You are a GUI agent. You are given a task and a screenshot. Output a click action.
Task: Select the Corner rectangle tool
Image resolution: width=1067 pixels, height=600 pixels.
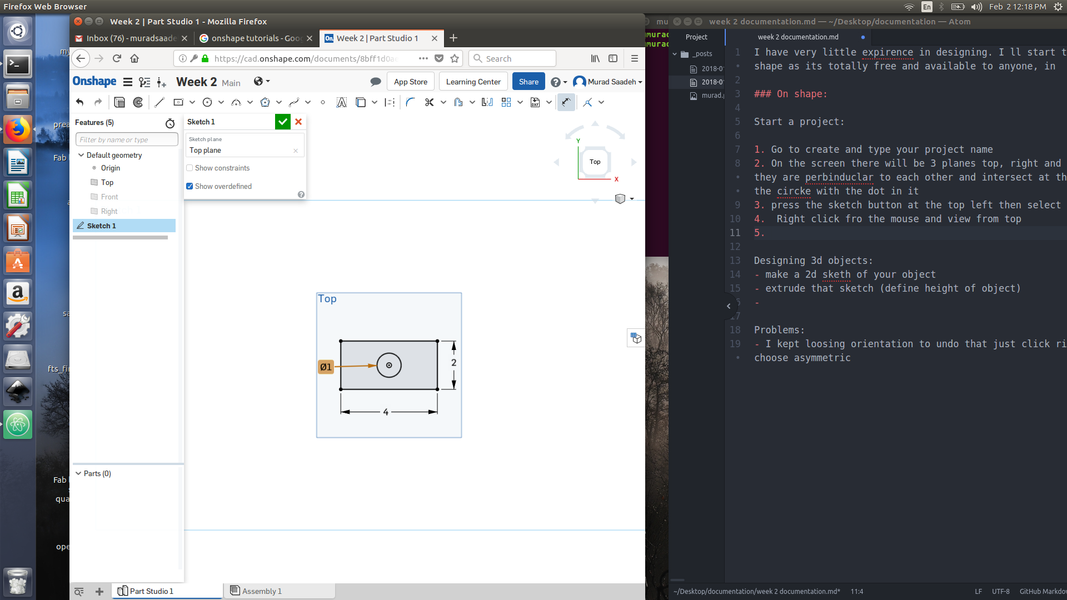(x=178, y=102)
